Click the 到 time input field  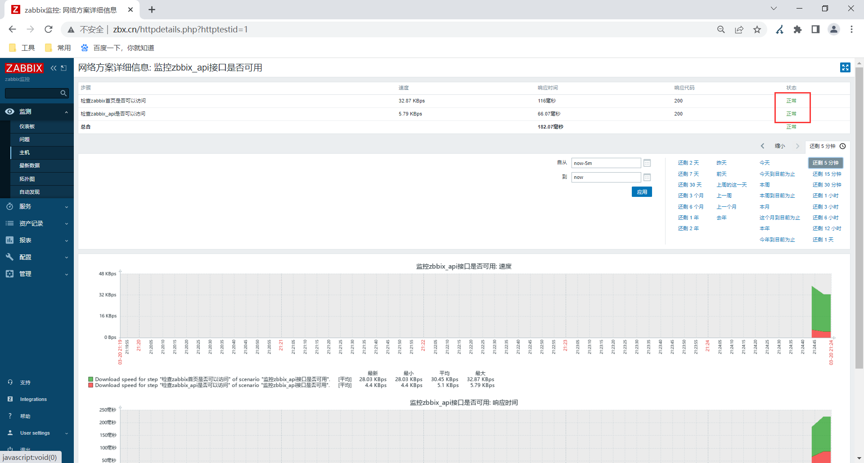tap(606, 177)
